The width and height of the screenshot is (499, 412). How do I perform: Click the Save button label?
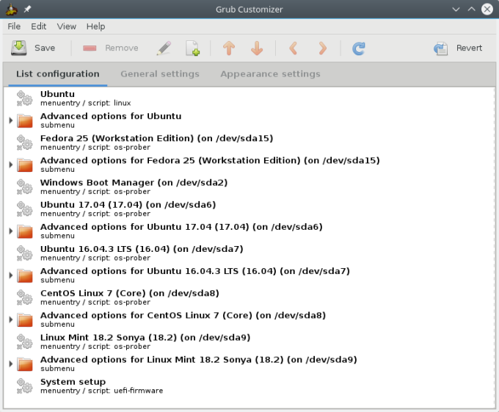click(45, 48)
